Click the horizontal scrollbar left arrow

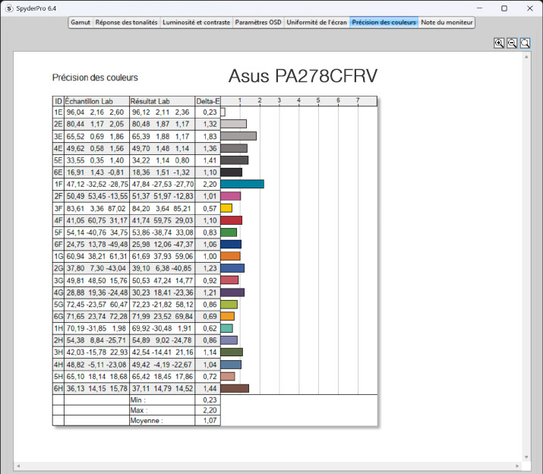[x=18, y=466]
